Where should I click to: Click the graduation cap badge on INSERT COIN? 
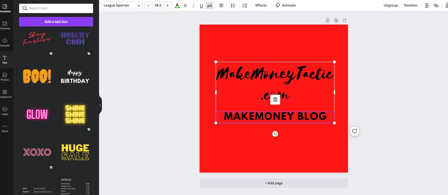coord(89,54)
